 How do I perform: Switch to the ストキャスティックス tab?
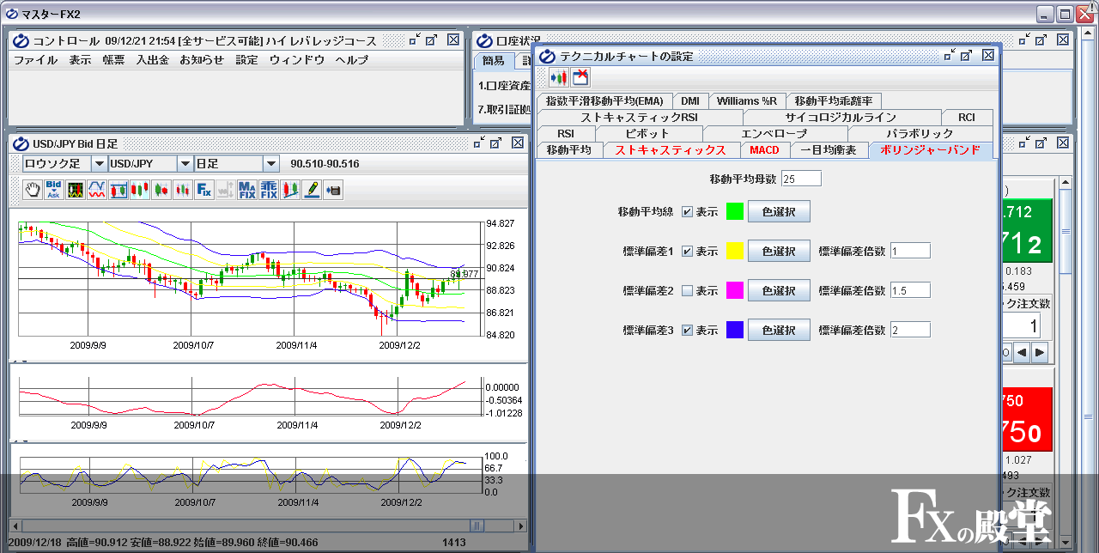671,150
